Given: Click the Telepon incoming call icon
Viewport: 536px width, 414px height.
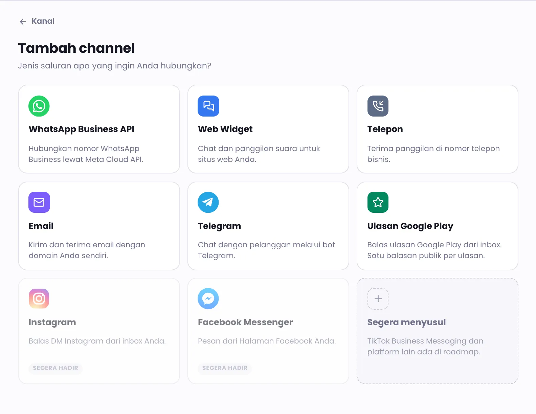Looking at the screenshot, I should pos(378,106).
